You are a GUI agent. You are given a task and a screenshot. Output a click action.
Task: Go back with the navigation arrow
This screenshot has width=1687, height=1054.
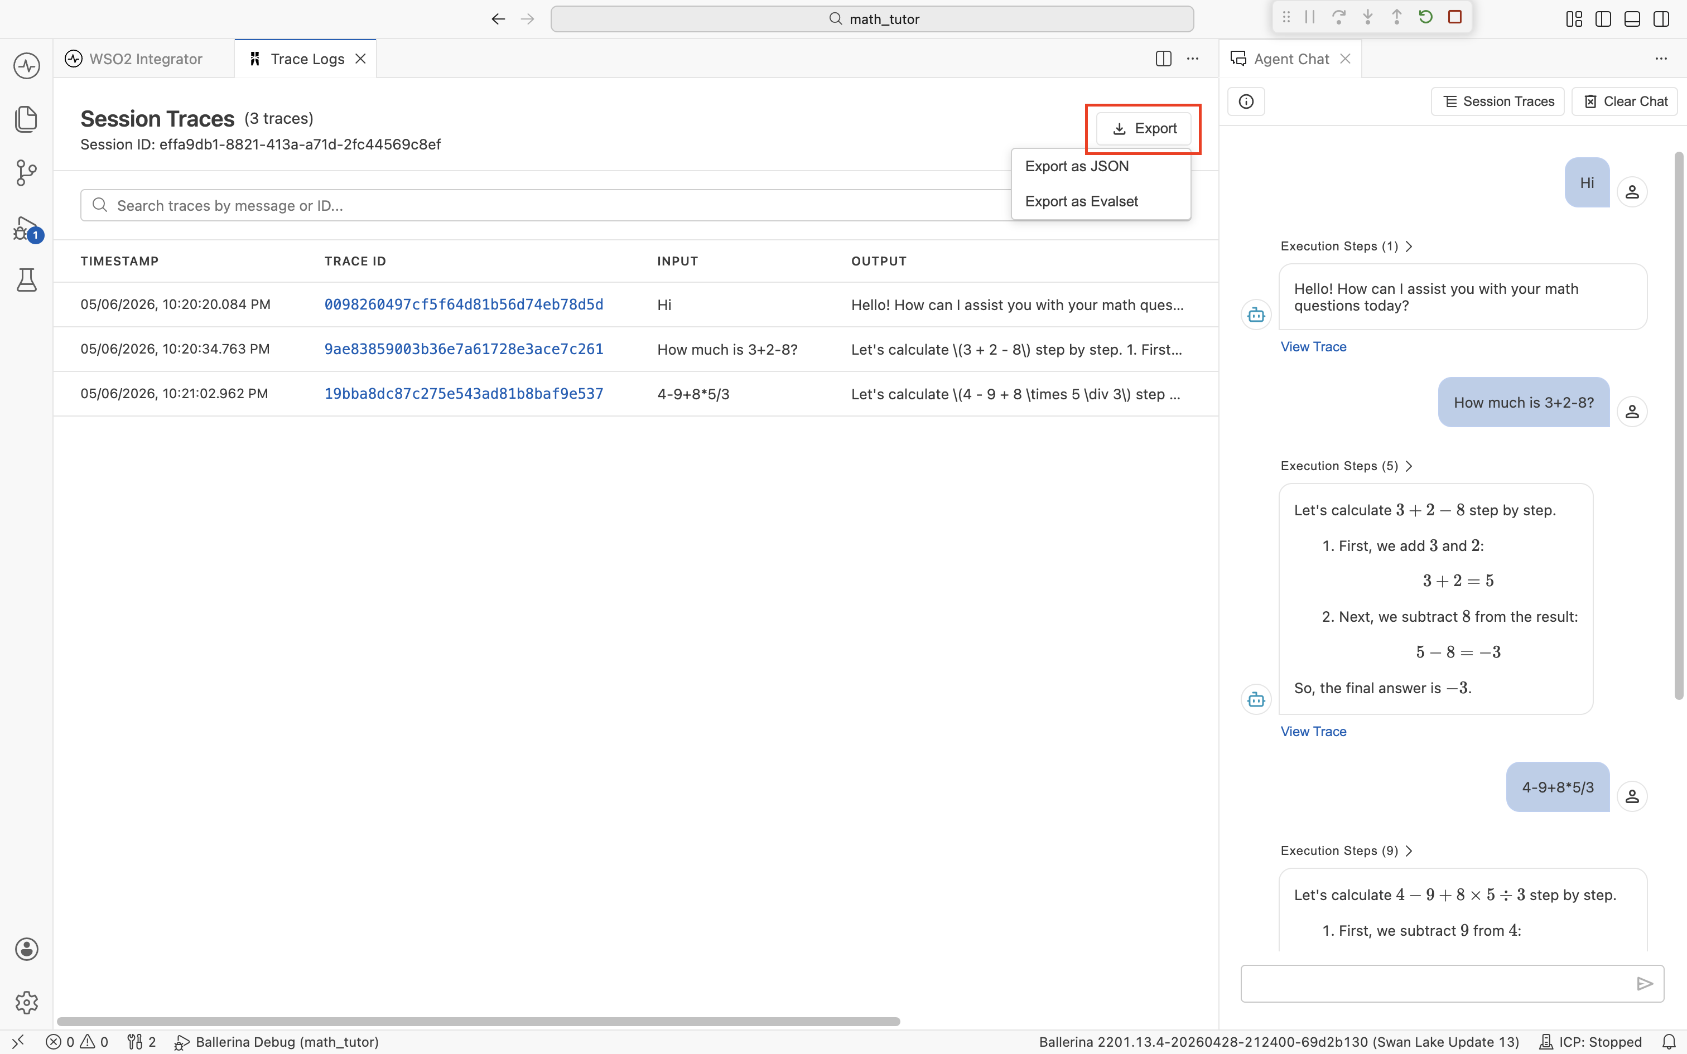(498, 19)
